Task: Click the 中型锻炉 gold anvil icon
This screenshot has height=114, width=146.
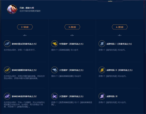Action: 55,44
